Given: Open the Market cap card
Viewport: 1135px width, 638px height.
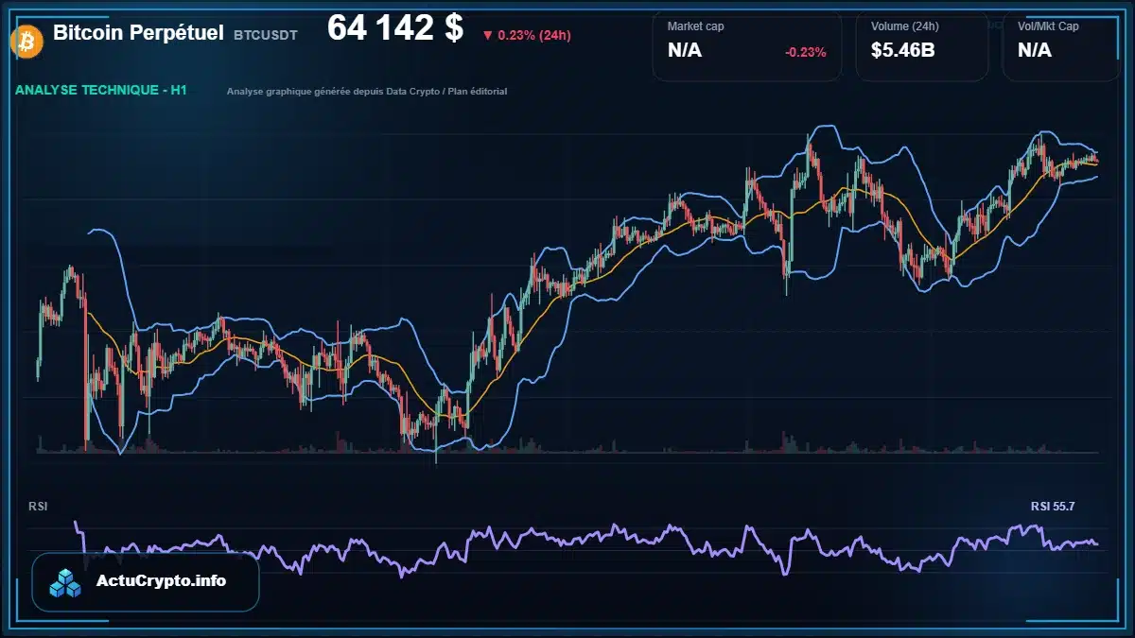Looking at the screenshot, I should pyautogui.click(x=747, y=45).
